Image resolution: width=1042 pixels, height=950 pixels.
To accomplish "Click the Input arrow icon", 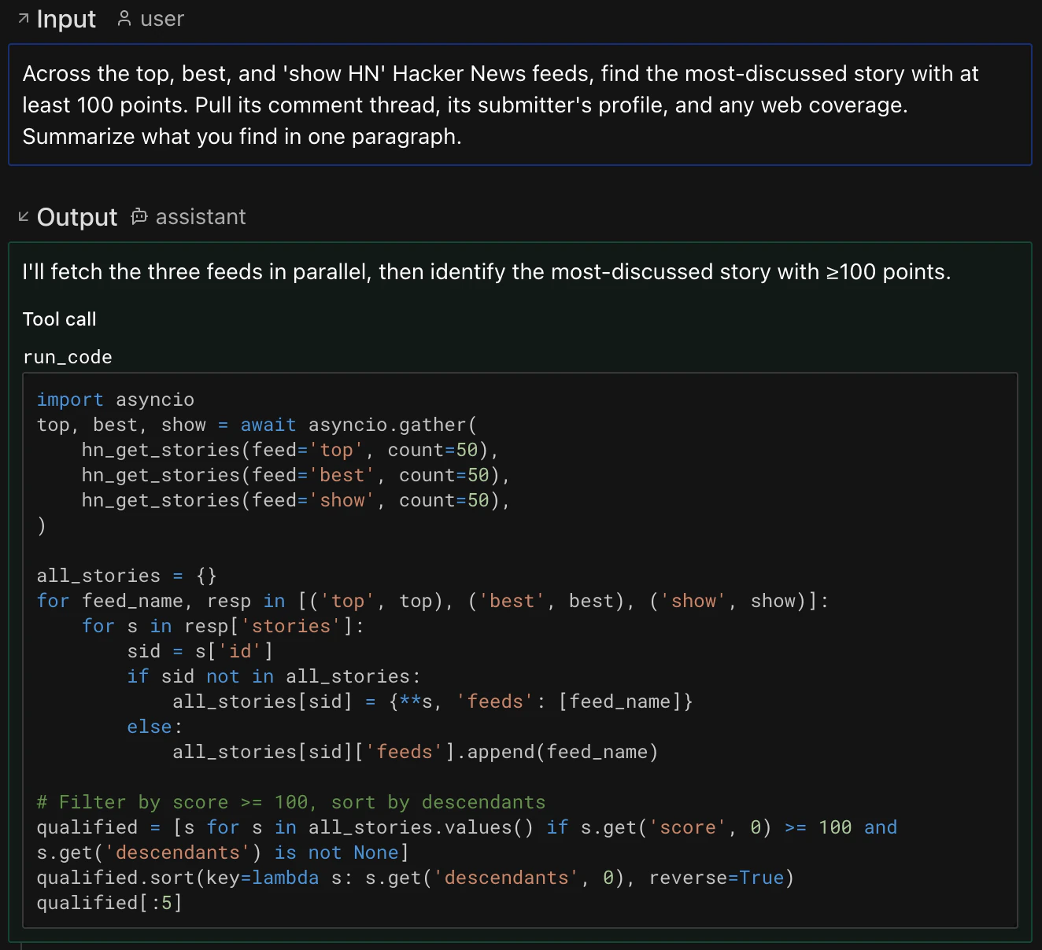I will click(24, 18).
